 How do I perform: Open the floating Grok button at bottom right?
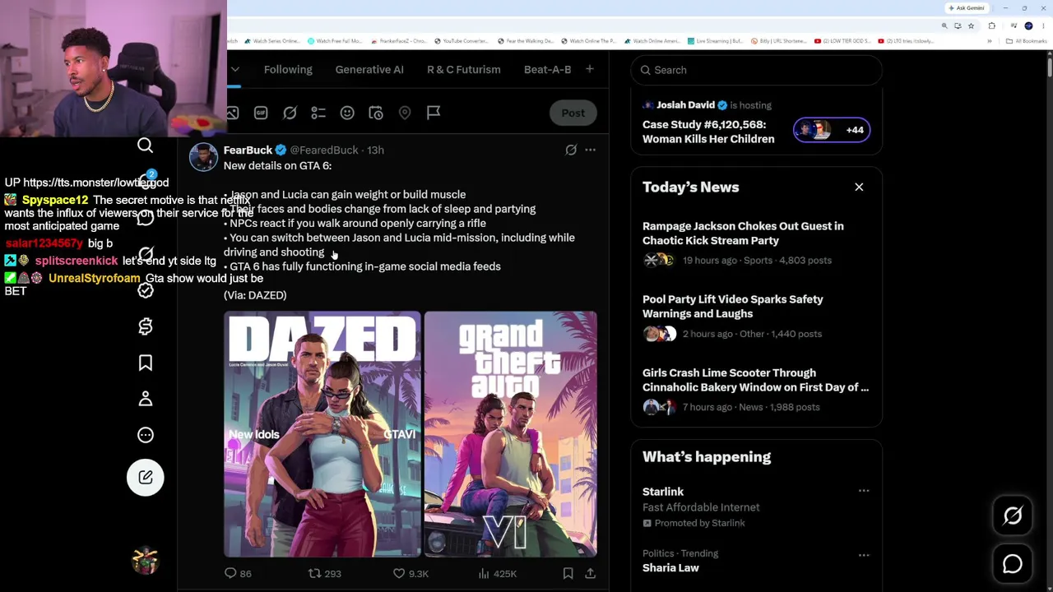pyautogui.click(x=1013, y=516)
